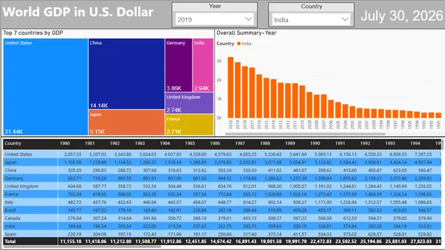Select the United States table row label
This screenshot has width=445, height=250.
[x=18, y=154]
